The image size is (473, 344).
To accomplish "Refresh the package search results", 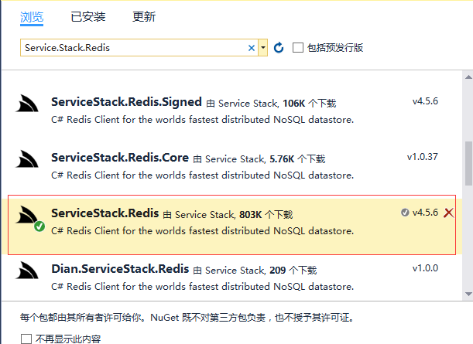I will 279,48.
